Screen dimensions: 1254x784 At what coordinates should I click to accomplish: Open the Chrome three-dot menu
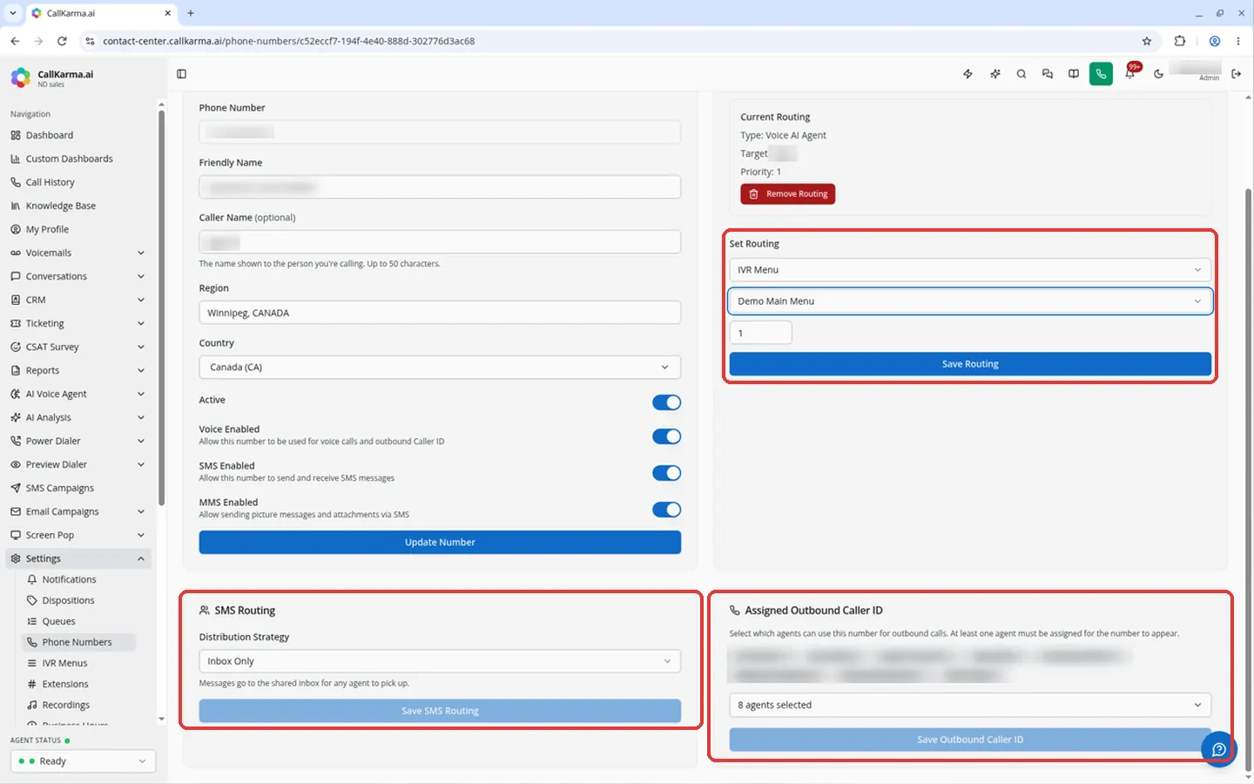pyautogui.click(x=1238, y=41)
